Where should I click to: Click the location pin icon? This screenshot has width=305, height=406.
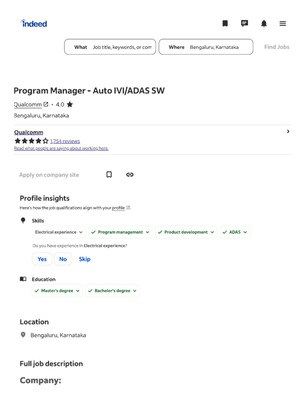[x=23, y=335]
